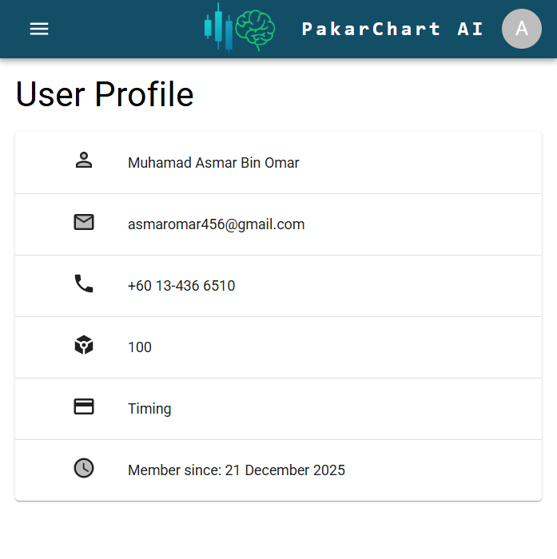
Task: Click the Timing plan text
Action: pyautogui.click(x=149, y=409)
